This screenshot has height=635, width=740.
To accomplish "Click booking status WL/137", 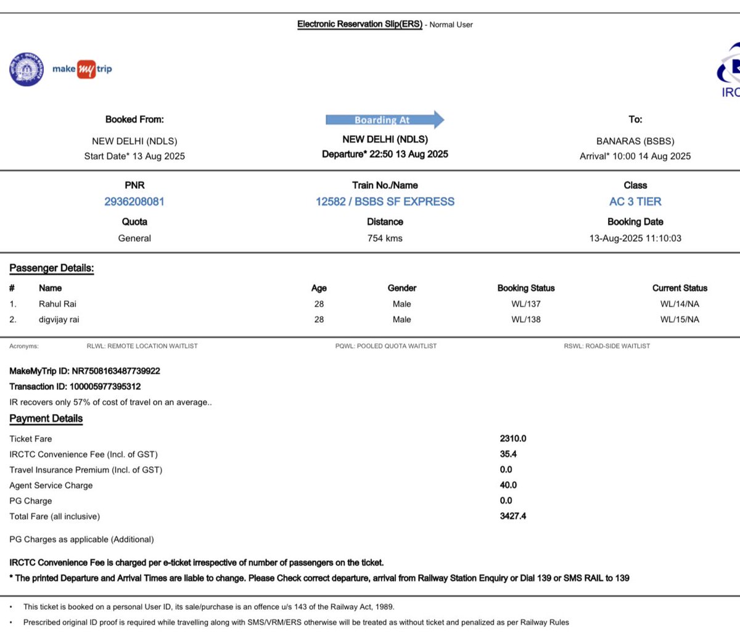I will tap(526, 304).
